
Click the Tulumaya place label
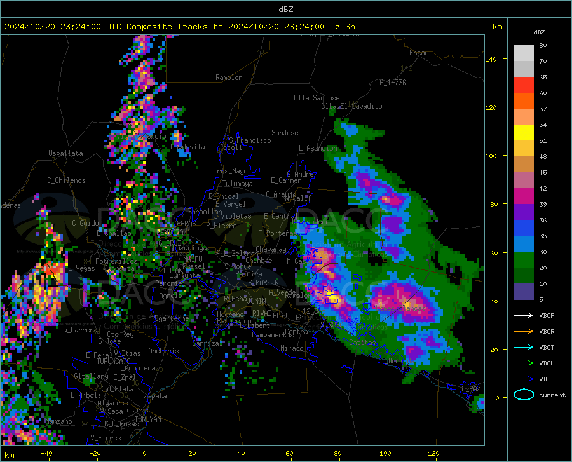click(x=238, y=184)
